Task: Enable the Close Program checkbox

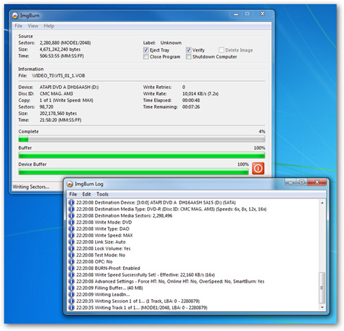Action: tap(146, 56)
